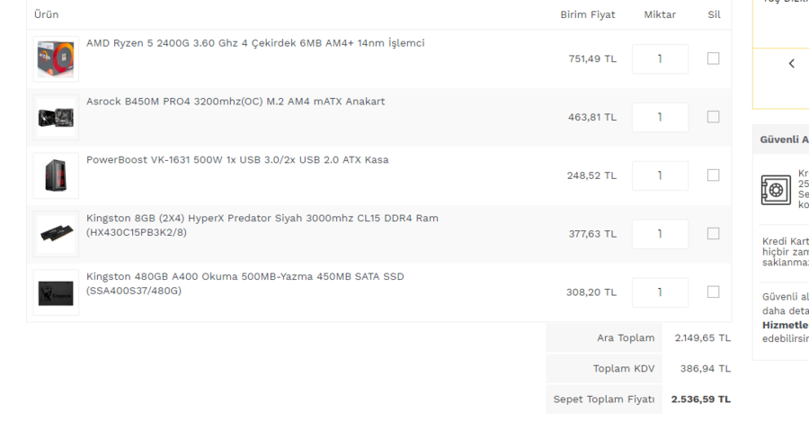Click the PowerBoost VK-1631 case thumbnail

[56, 176]
